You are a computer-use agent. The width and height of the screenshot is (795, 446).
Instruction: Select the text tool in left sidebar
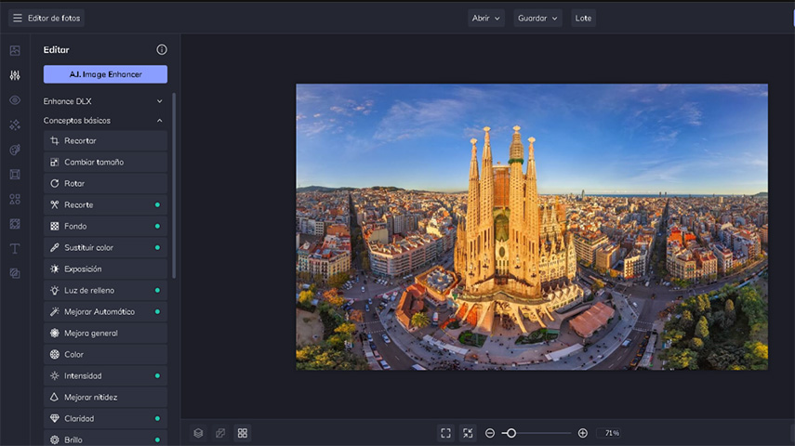(x=15, y=249)
